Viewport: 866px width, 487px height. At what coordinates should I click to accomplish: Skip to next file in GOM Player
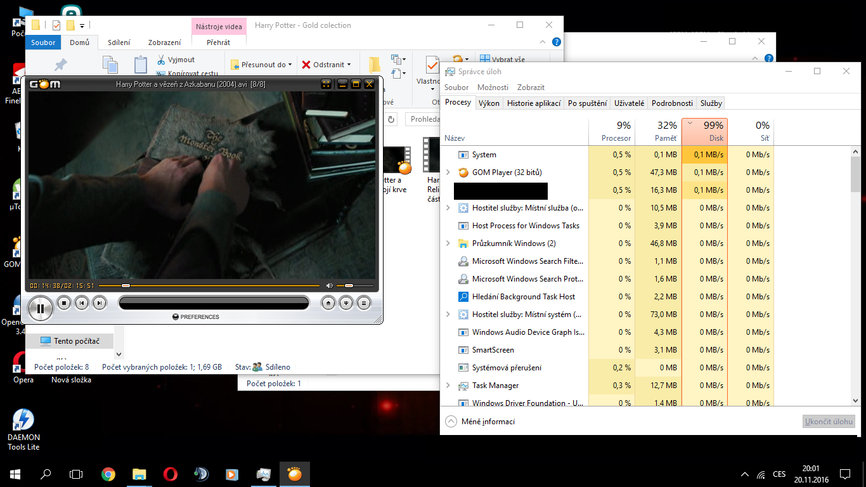click(100, 303)
